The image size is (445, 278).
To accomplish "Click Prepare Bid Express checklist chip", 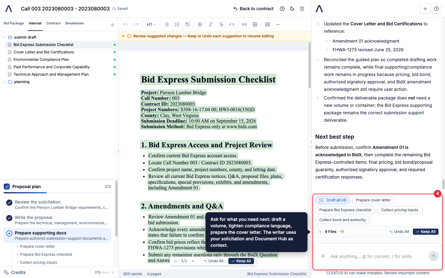I will 345,210.
